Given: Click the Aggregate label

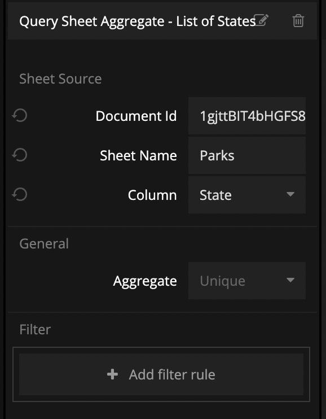Looking at the screenshot, I should click(x=145, y=281).
